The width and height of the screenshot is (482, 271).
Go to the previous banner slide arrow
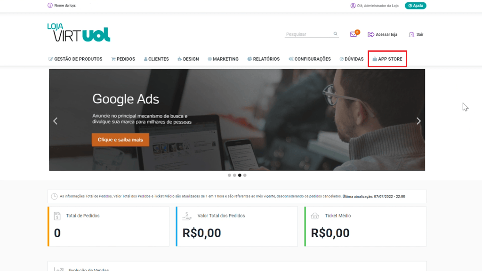56,121
